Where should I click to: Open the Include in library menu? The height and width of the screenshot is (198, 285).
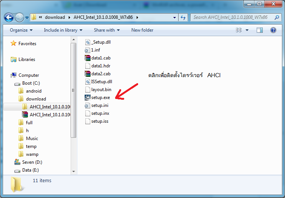tap(63, 30)
